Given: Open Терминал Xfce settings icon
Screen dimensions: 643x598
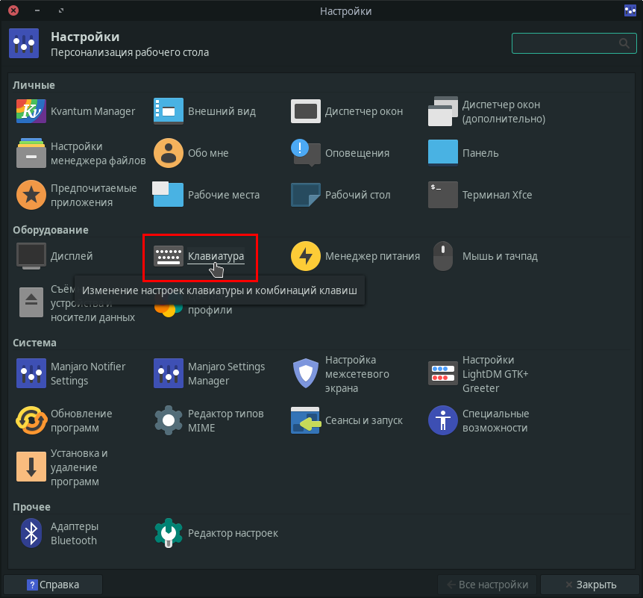Looking at the screenshot, I should coord(443,195).
